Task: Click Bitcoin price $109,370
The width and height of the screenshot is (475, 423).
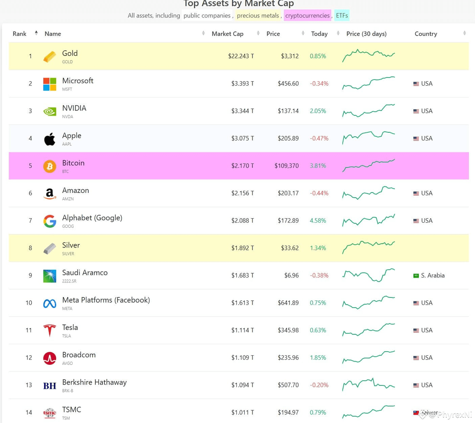Action: (287, 166)
